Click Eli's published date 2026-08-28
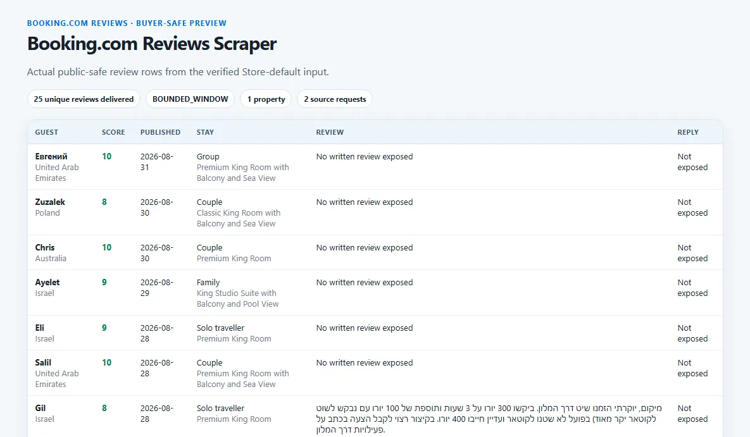This screenshot has height=437, width=750. click(x=157, y=333)
